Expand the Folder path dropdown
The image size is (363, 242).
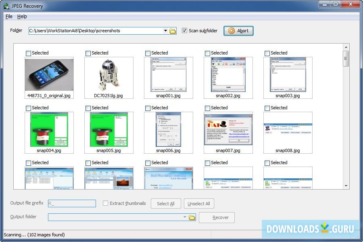click(165, 31)
